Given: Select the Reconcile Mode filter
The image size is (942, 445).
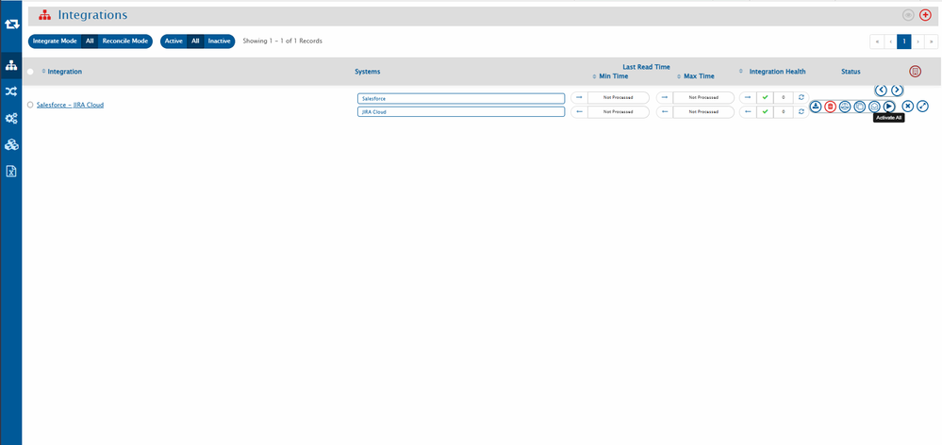Looking at the screenshot, I should click(125, 41).
